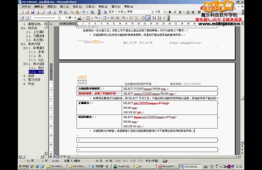Insert hyperlink globe icon
Viewport: 262px width, 170px height.
[92, 12]
